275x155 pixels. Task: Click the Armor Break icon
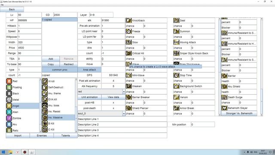[176, 108]
